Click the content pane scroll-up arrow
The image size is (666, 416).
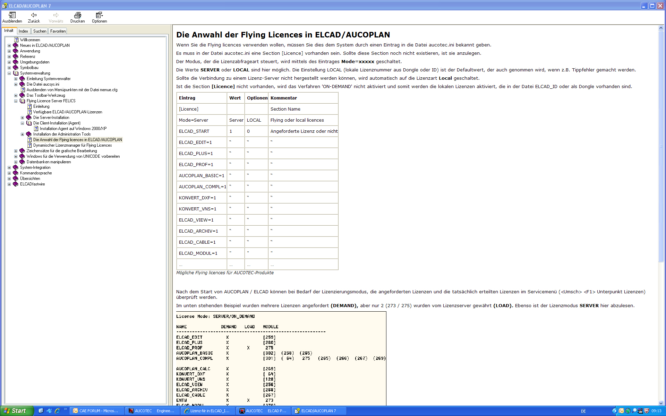[x=661, y=28]
